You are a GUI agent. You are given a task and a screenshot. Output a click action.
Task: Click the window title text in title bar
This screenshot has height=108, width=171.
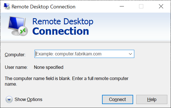pyautogui.click(x=43, y=7)
